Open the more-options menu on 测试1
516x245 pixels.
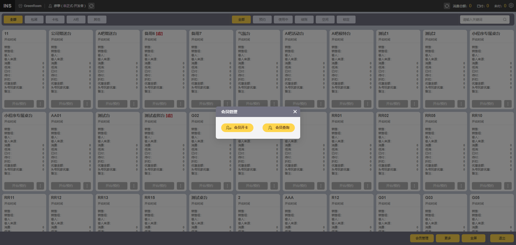(414, 104)
